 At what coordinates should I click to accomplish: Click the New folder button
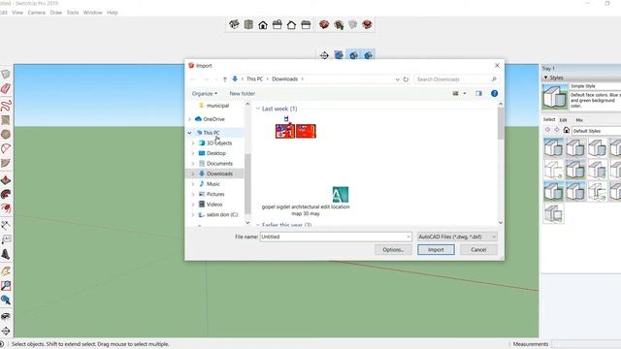pyautogui.click(x=243, y=93)
